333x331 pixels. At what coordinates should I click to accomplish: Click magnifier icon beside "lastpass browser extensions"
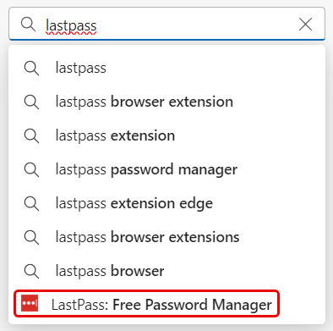point(31,238)
